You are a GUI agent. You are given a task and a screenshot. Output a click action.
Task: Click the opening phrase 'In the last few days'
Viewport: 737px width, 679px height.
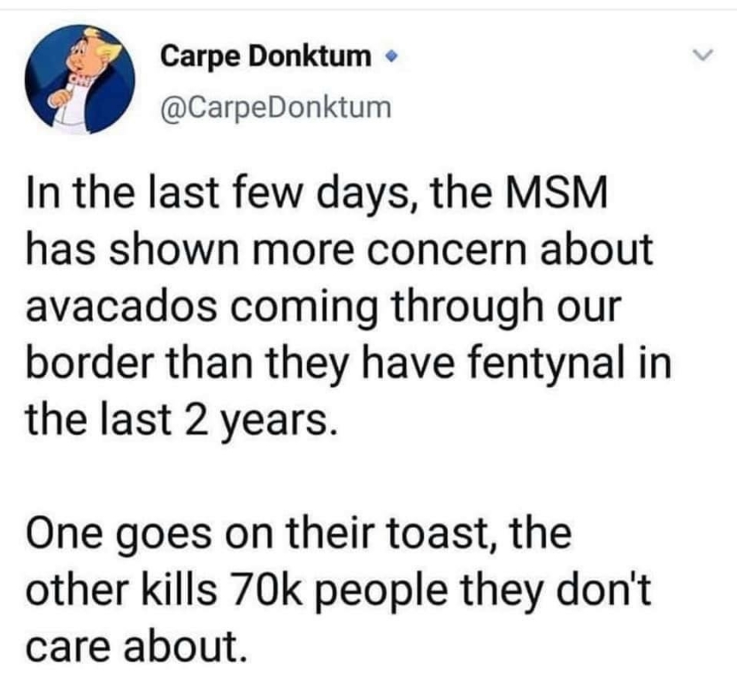(x=222, y=194)
